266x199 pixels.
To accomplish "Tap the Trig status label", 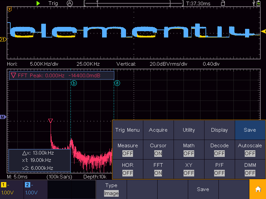I will [x=53, y=3].
